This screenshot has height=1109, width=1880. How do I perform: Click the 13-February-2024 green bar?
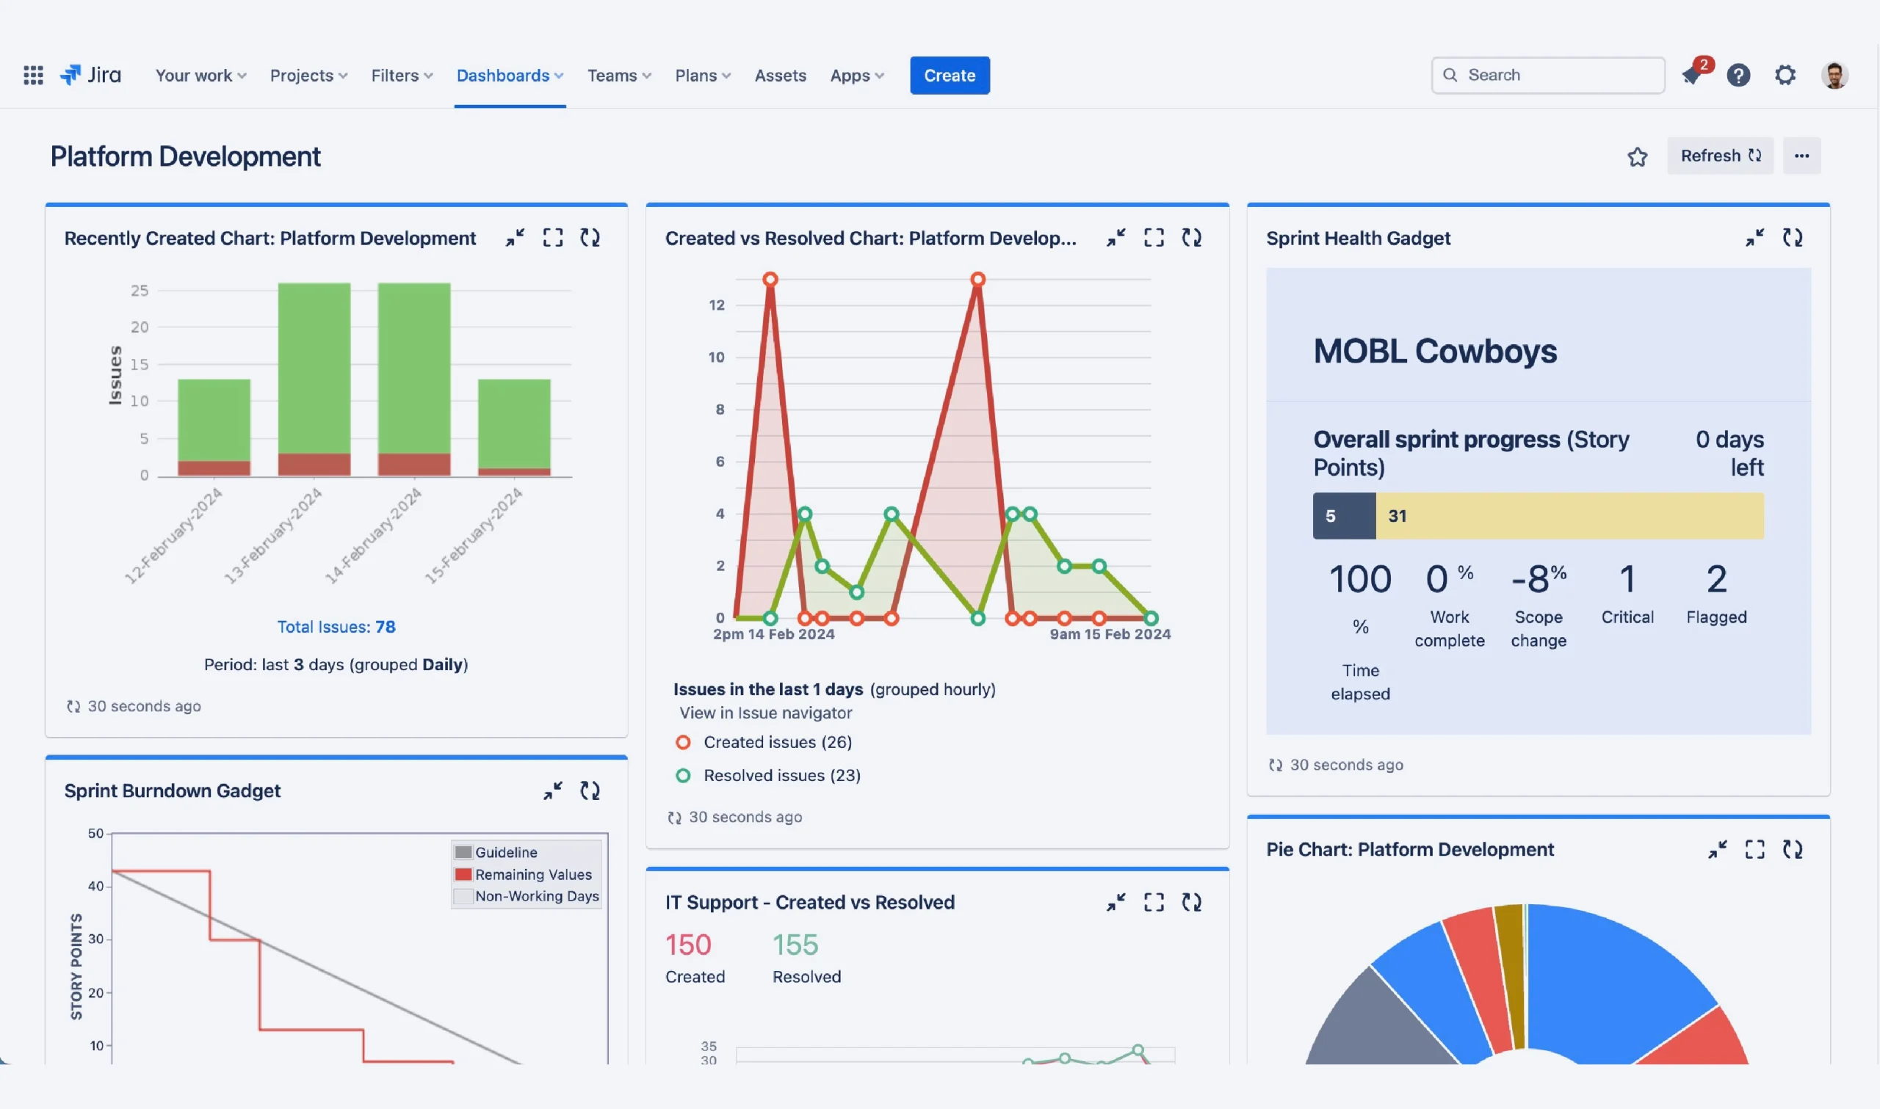314,368
